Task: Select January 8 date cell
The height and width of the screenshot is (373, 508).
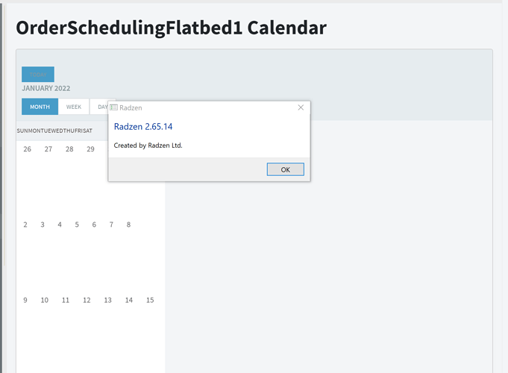Action: (x=128, y=225)
